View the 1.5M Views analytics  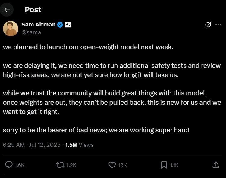click(79, 145)
